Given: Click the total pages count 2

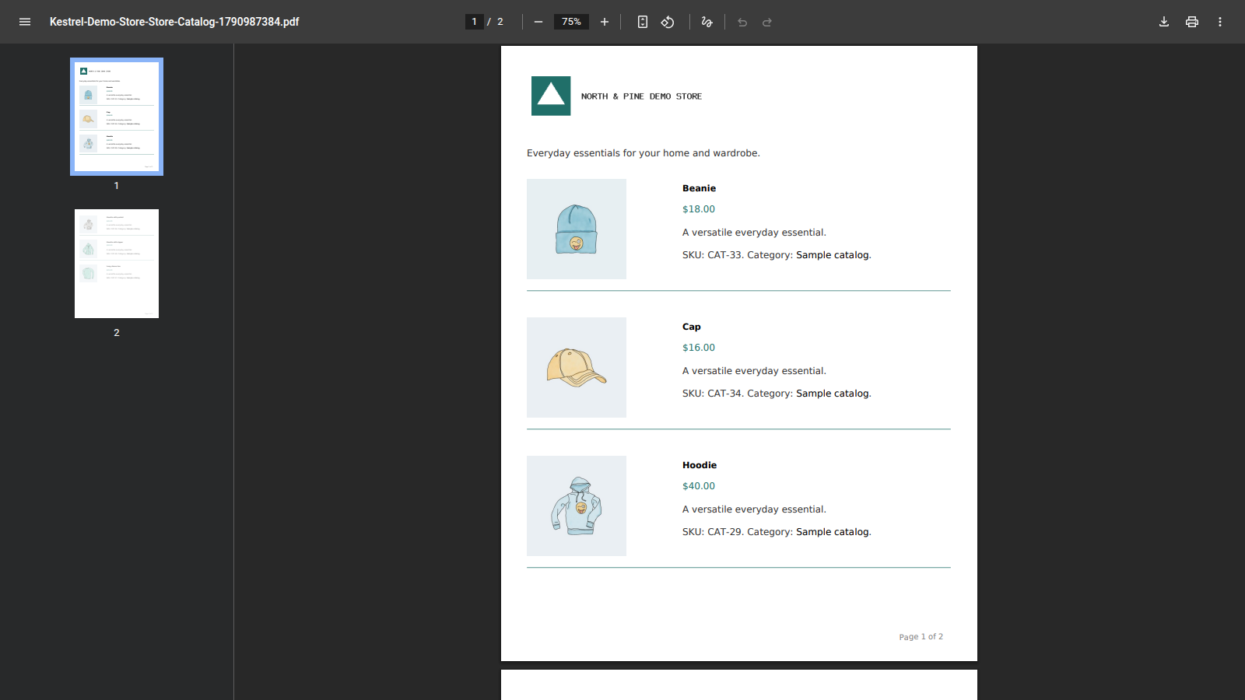Looking at the screenshot, I should click(x=500, y=22).
